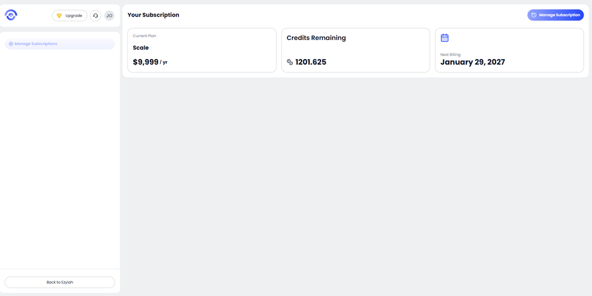Select the Scale plan name

tap(140, 48)
